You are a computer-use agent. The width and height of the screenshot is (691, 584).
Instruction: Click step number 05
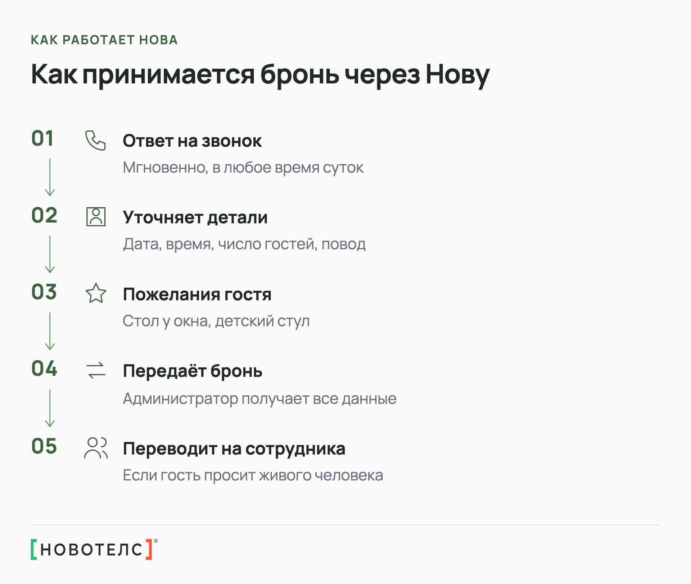(x=44, y=446)
